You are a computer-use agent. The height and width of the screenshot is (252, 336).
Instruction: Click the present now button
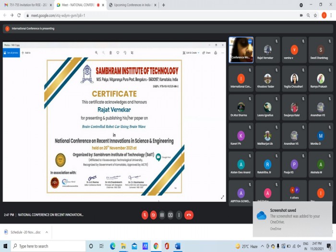click(170, 215)
